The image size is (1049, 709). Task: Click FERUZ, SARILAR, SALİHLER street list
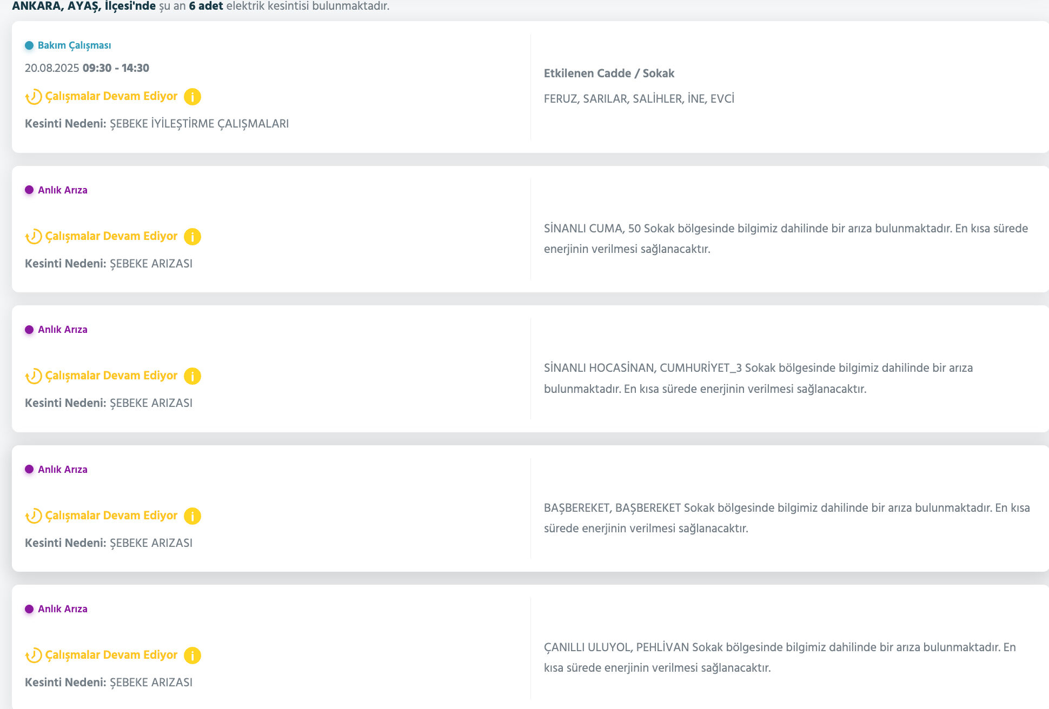pyautogui.click(x=639, y=99)
